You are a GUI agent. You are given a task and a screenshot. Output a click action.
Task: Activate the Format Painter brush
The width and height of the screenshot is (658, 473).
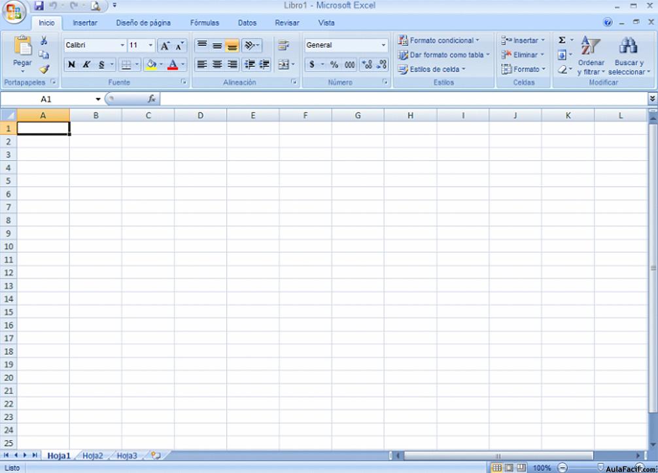(44, 69)
